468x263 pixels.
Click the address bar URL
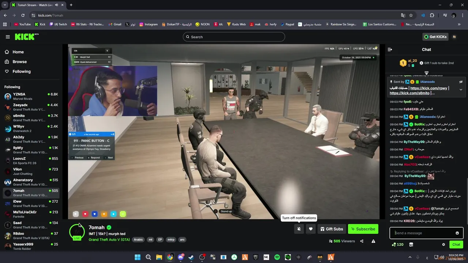pyautogui.click(x=50, y=15)
